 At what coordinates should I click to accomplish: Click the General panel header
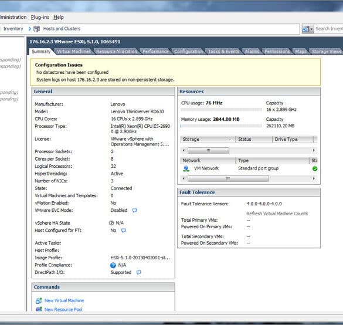tap(103, 92)
